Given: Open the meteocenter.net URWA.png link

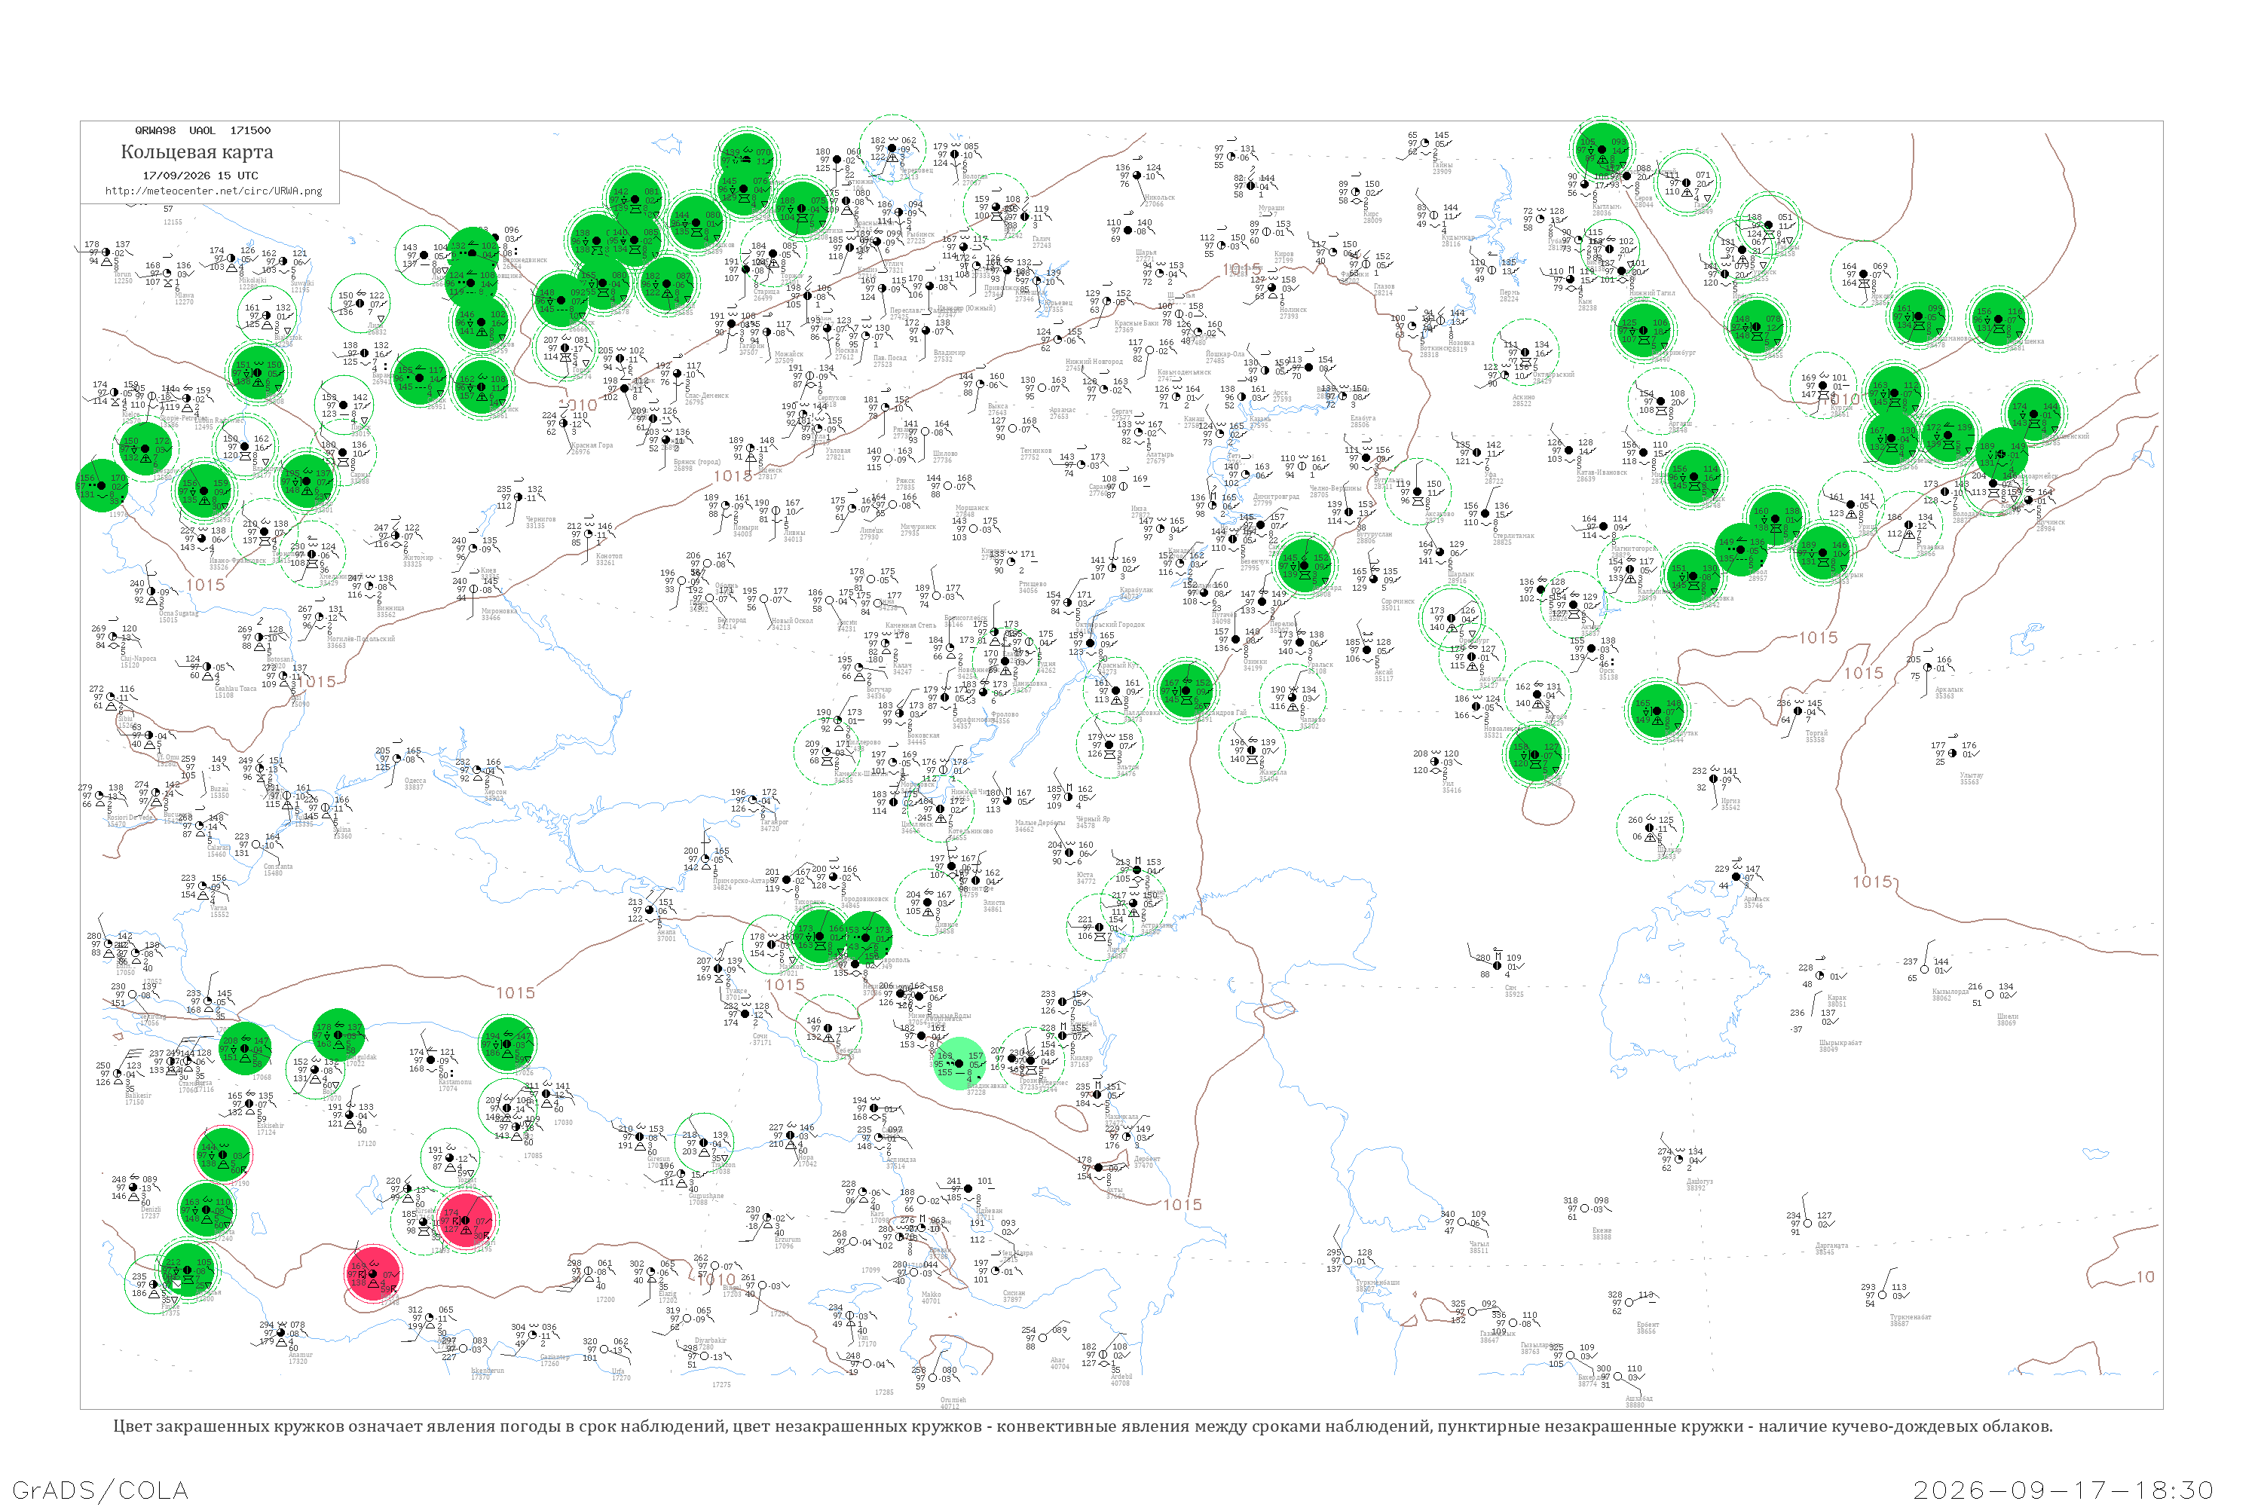Looking at the screenshot, I should coord(213,191).
